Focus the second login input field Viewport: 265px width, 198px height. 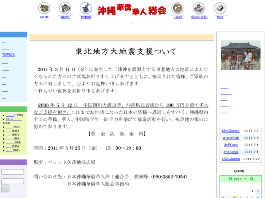[13, 181]
